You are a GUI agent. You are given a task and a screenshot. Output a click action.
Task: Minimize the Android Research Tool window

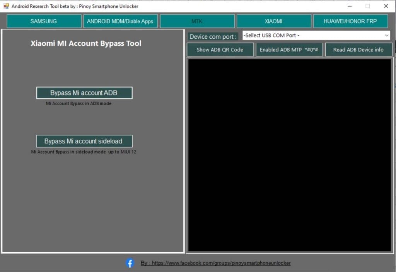(x=349, y=6)
